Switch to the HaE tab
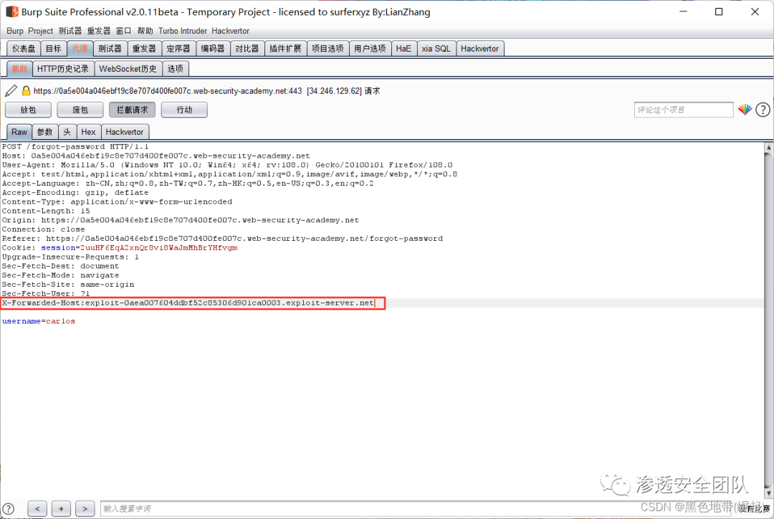 point(403,49)
